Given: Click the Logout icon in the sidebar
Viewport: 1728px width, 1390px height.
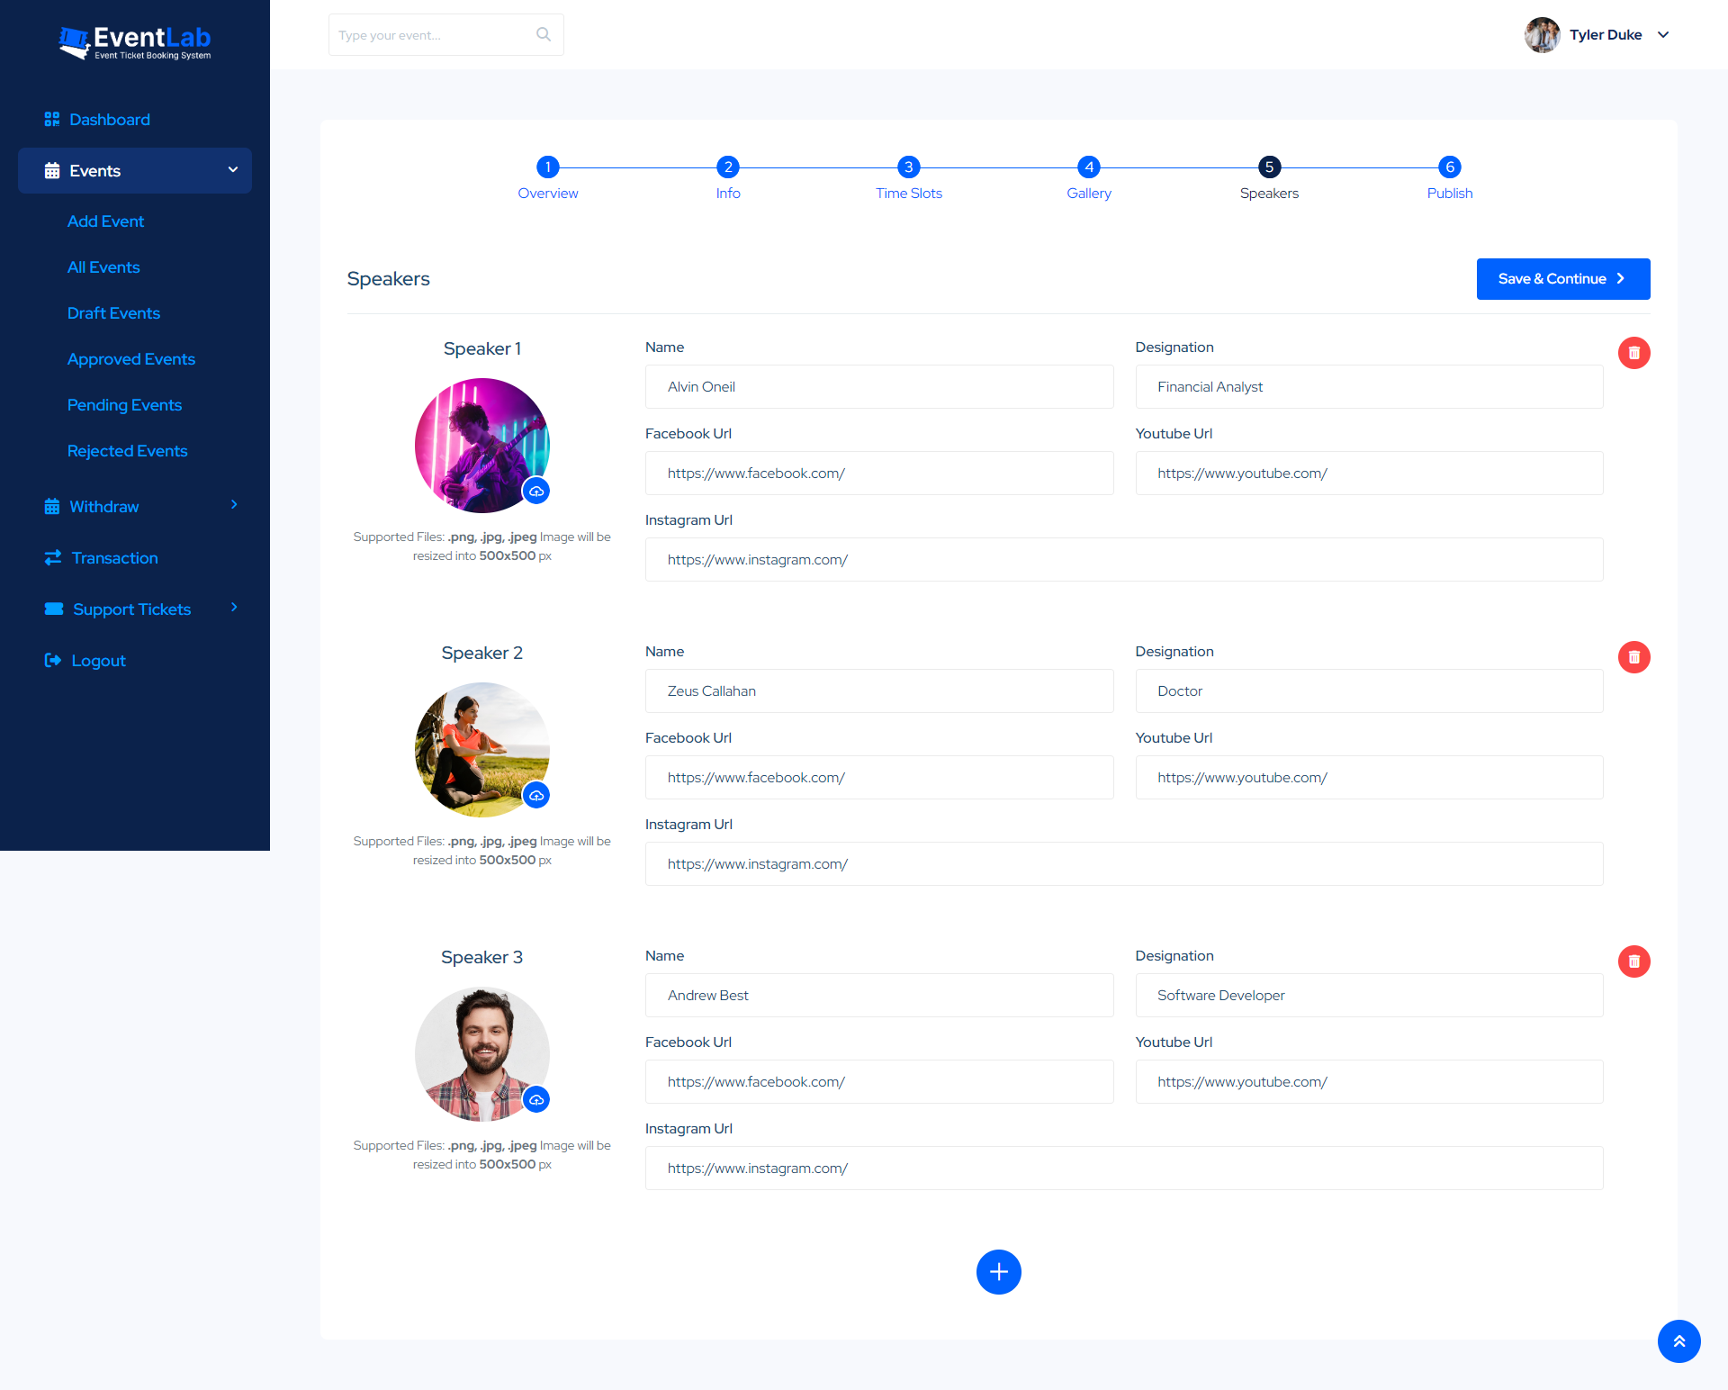Looking at the screenshot, I should point(53,660).
